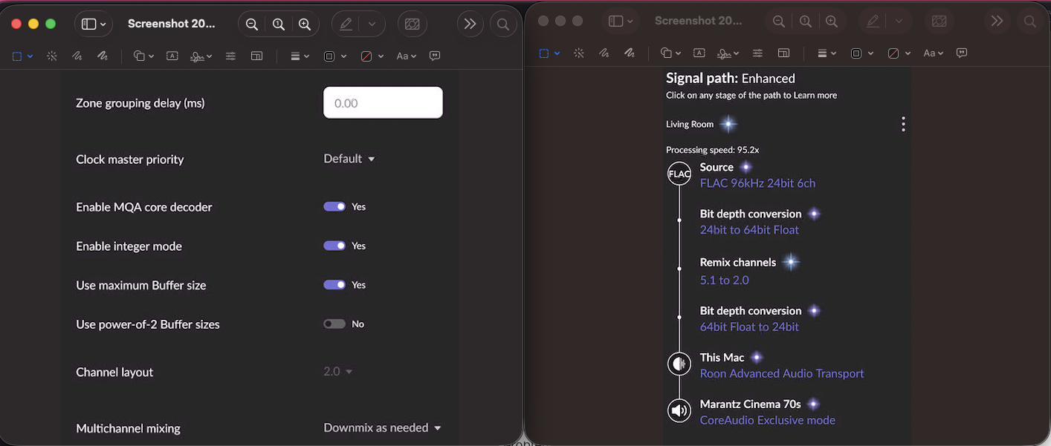The height and width of the screenshot is (446, 1051).
Task: Click the search icon in left window
Action: 503,24
